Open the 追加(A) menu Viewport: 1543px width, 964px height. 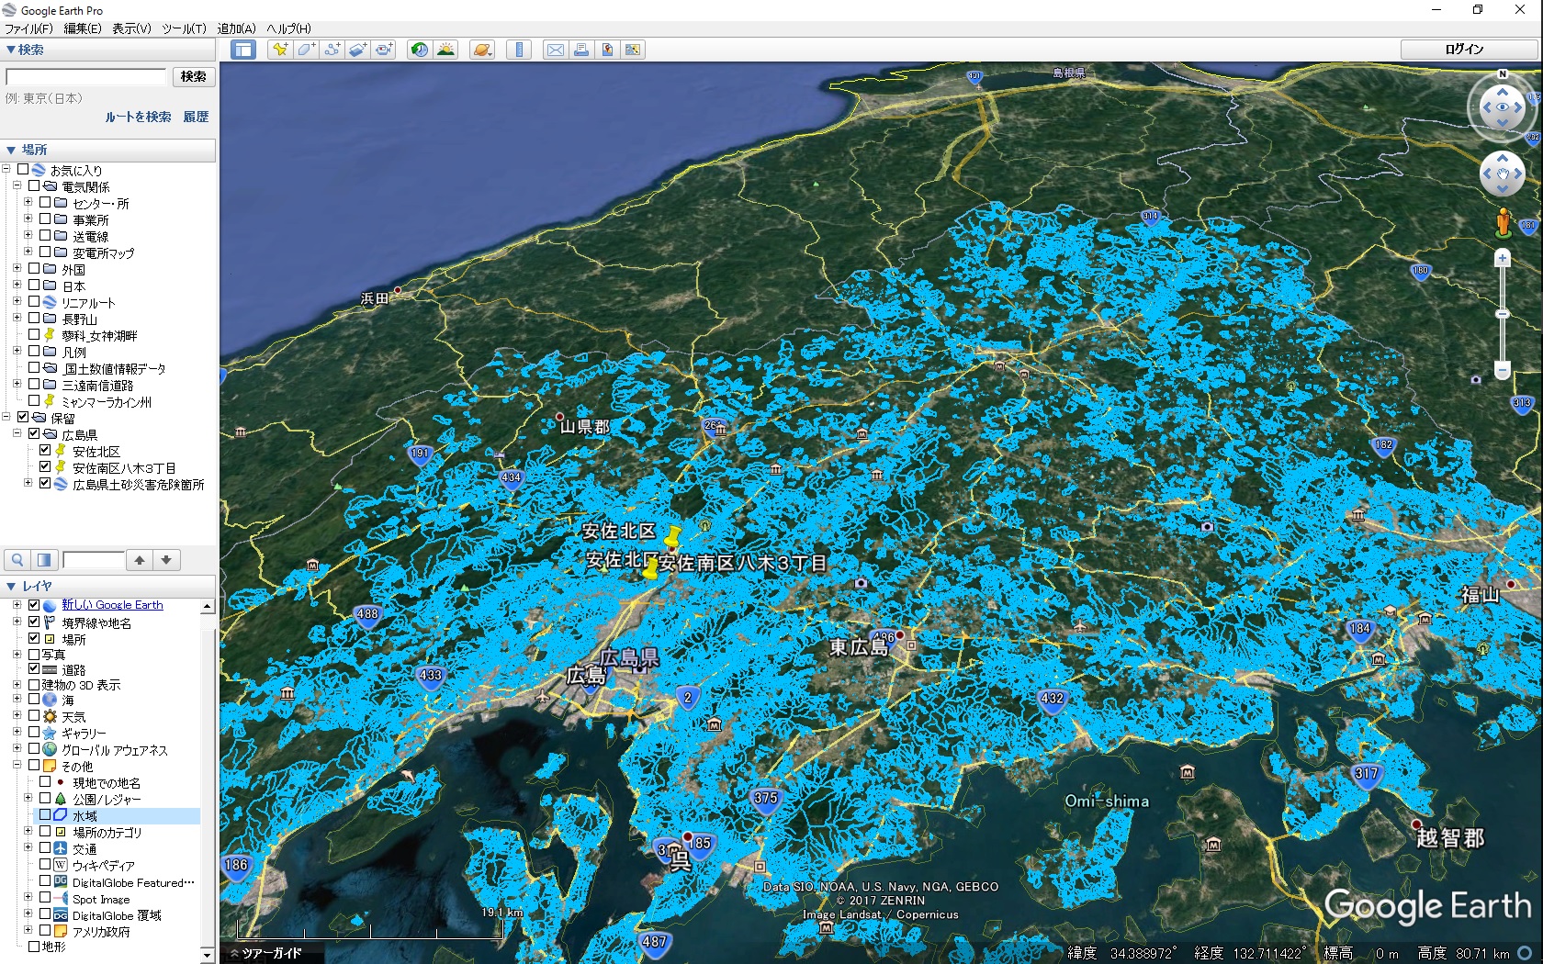click(x=237, y=28)
